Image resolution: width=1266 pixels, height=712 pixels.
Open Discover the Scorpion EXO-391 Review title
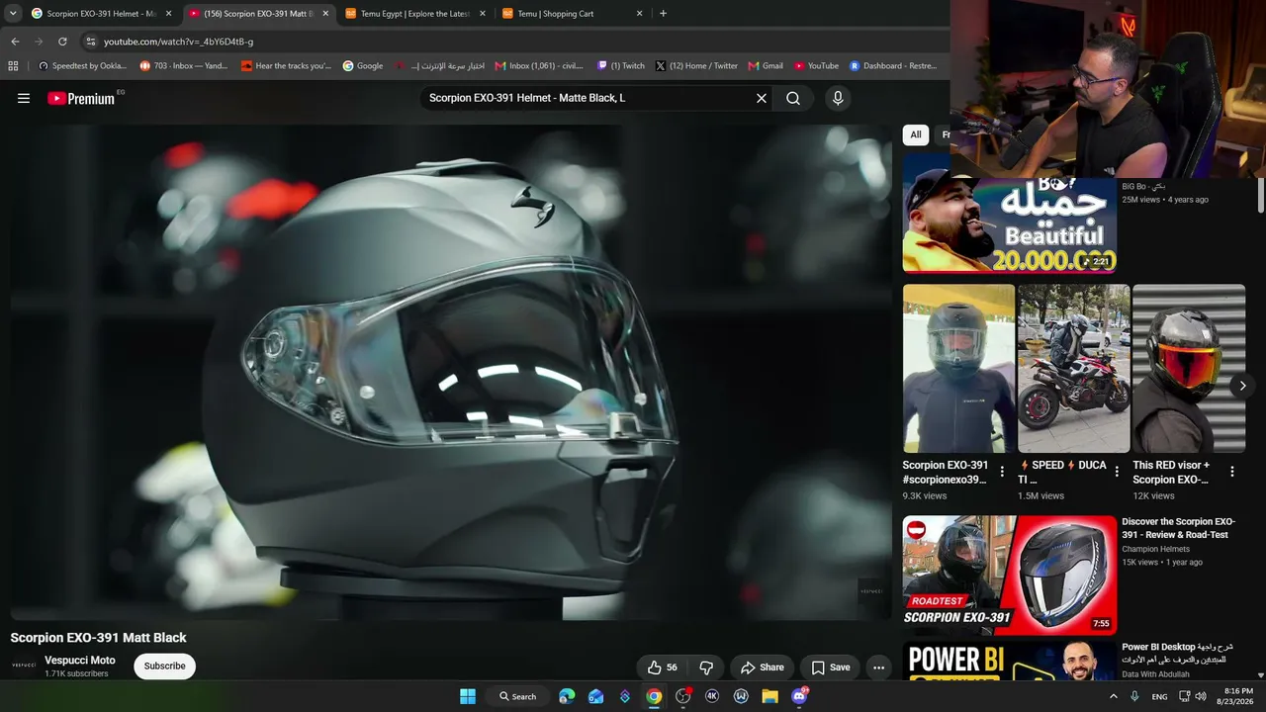pos(1178,528)
